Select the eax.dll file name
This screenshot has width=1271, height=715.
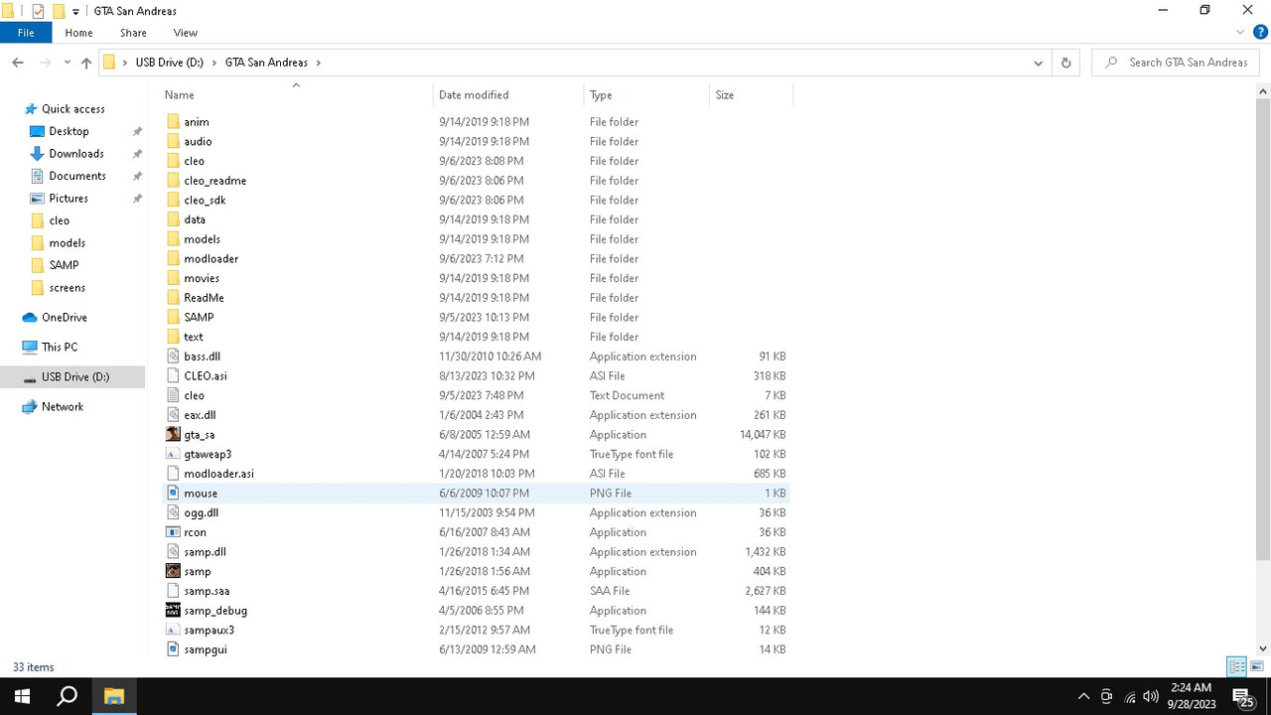click(200, 415)
